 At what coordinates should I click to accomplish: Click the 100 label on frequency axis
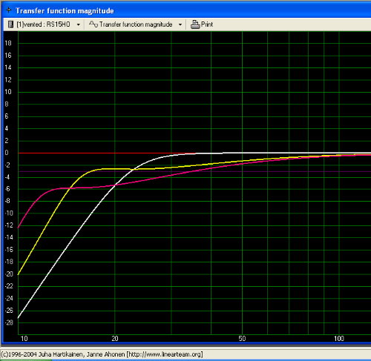339,339
